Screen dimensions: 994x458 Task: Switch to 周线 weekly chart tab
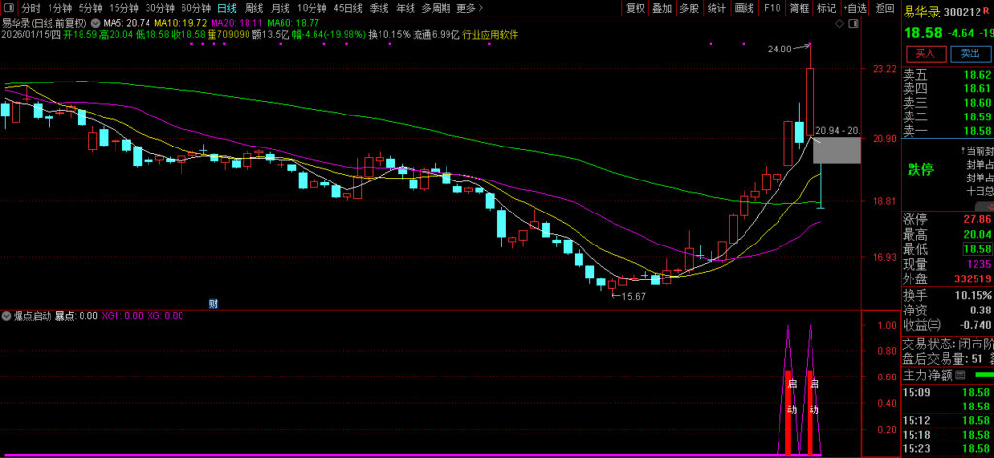tap(253, 8)
